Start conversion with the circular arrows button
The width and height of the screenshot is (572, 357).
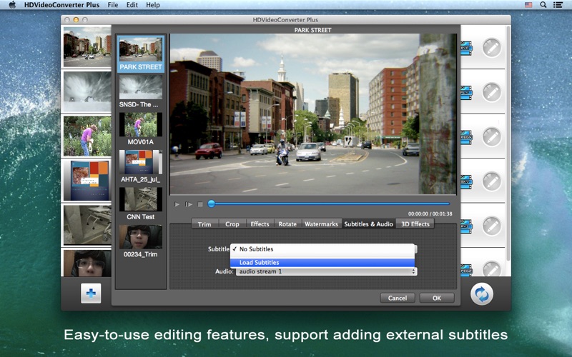pos(481,294)
